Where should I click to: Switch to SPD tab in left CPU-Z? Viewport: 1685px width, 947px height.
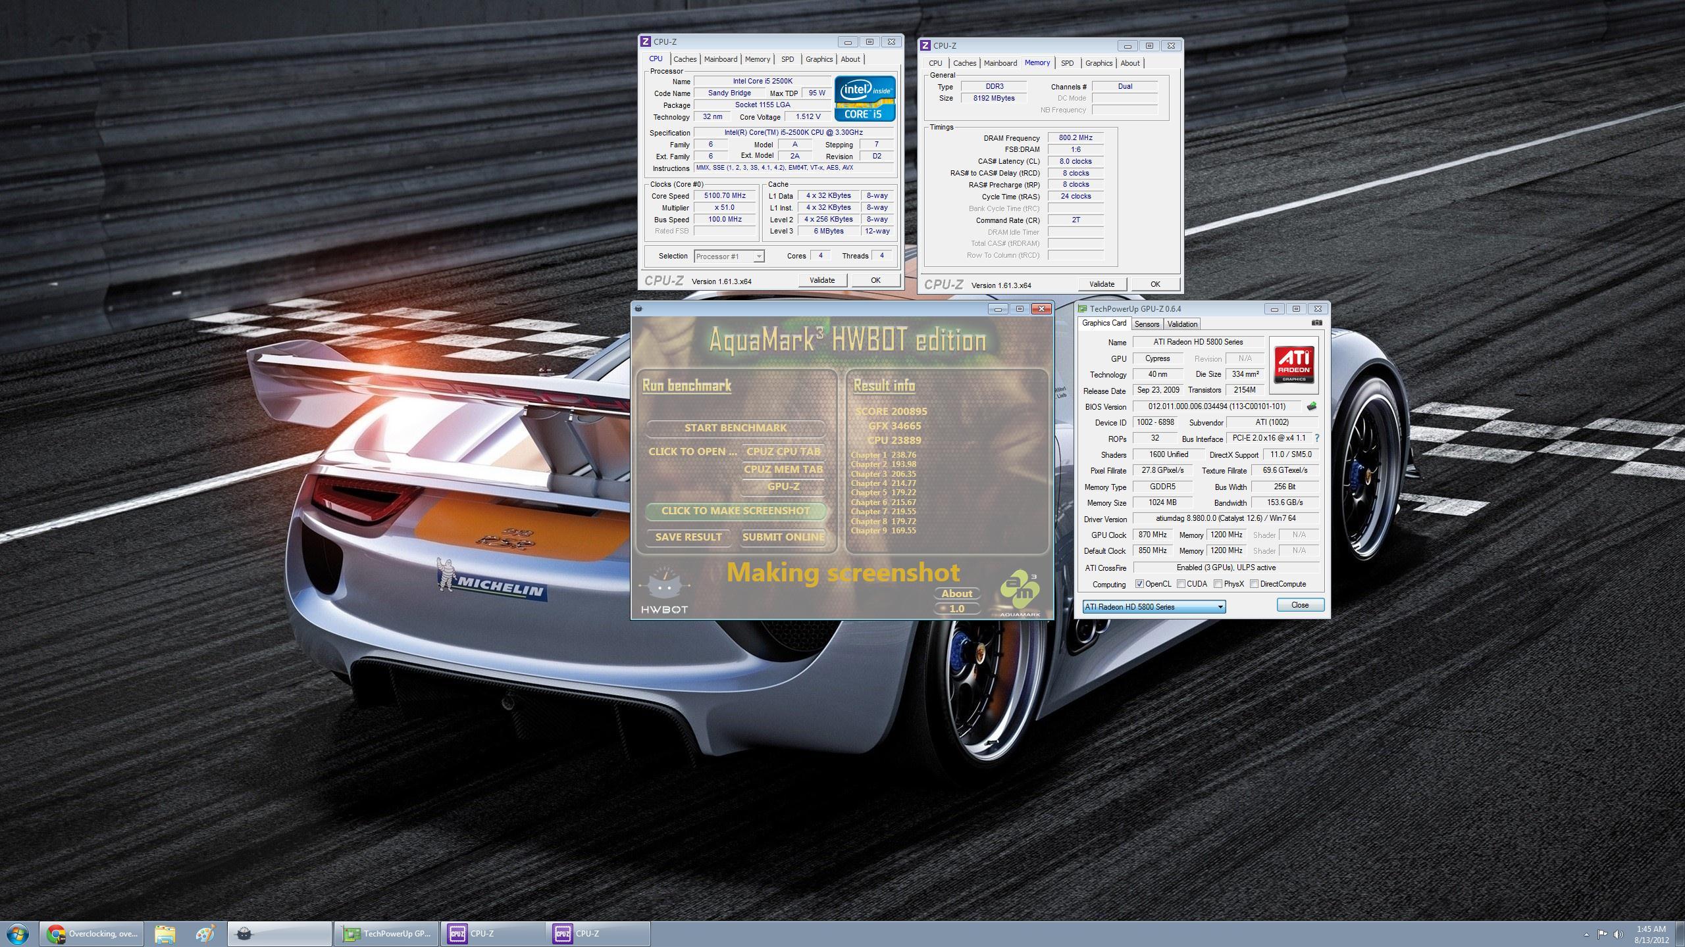(787, 59)
